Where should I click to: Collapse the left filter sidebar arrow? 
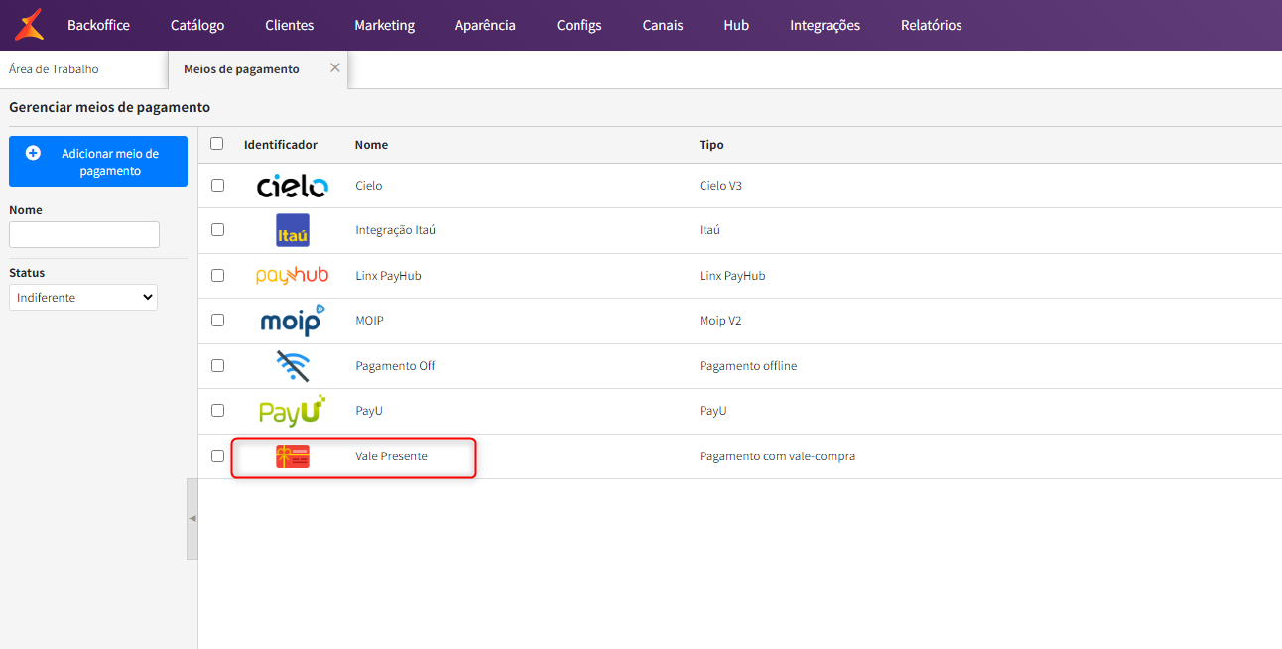click(192, 518)
